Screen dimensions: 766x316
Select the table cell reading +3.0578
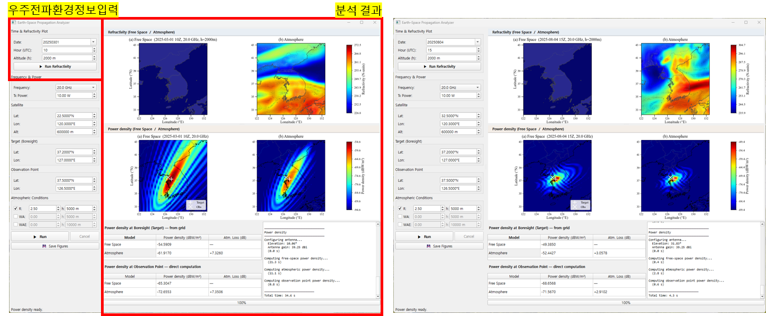[619, 253]
